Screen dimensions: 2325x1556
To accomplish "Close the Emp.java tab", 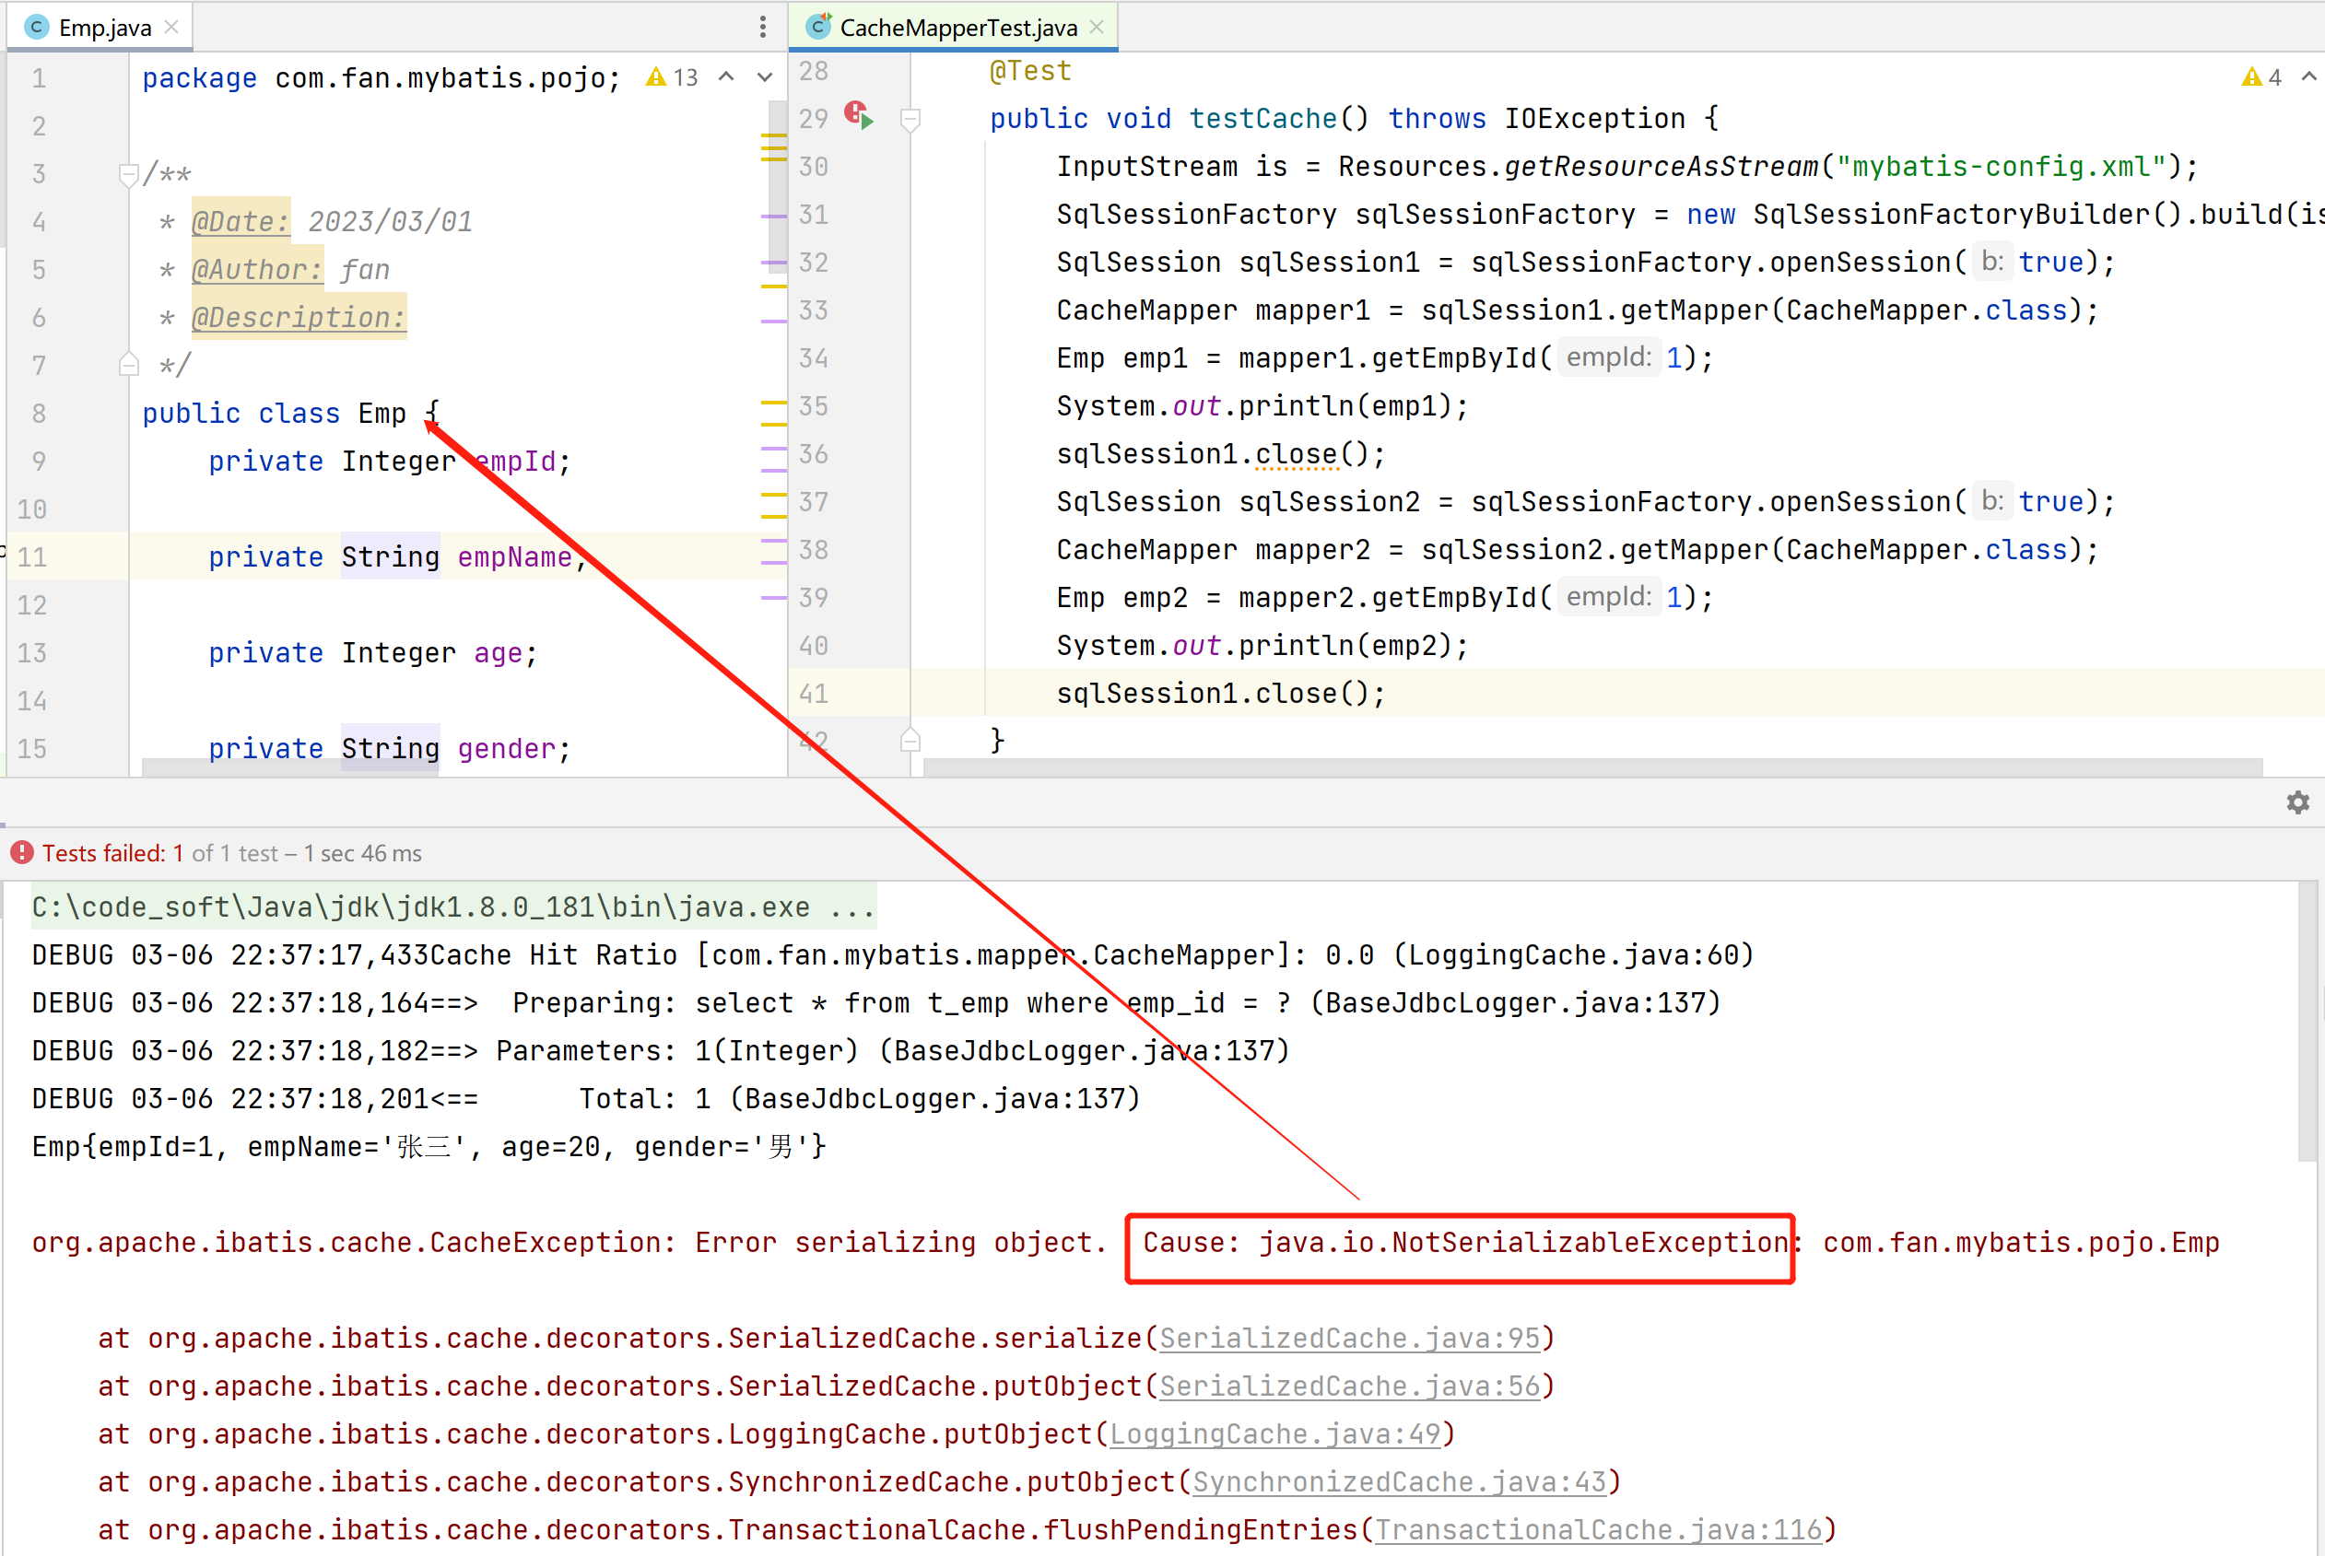I will [171, 27].
